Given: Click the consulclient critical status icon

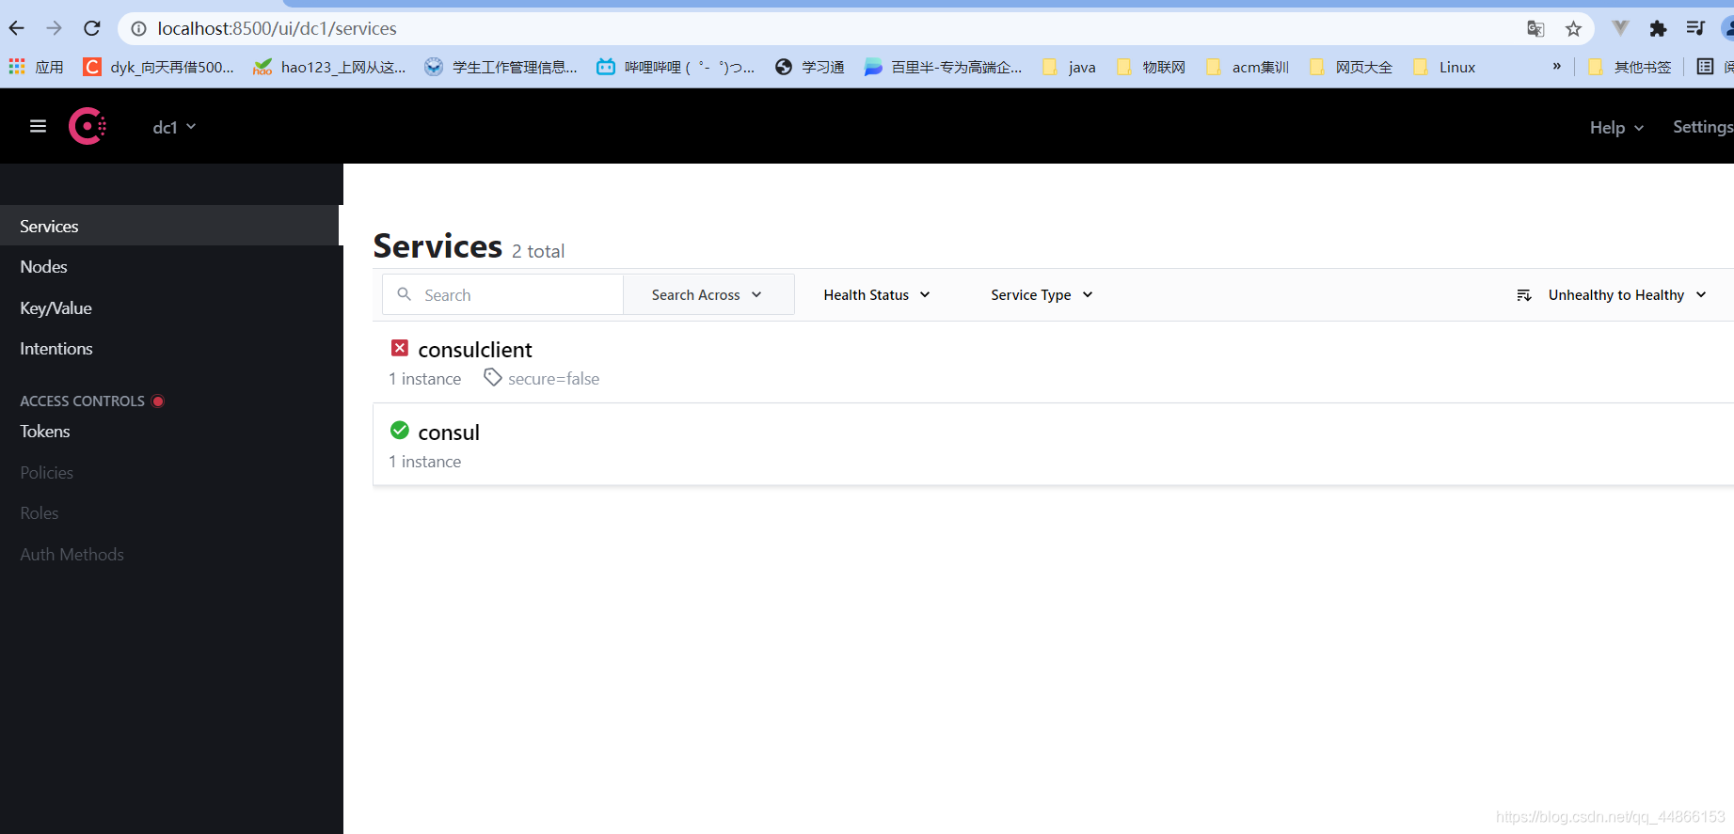Looking at the screenshot, I should click(400, 348).
